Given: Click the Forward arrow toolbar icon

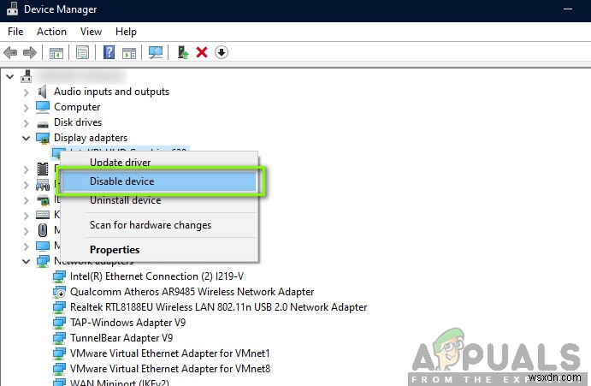Looking at the screenshot, I should pyautogui.click(x=30, y=52).
